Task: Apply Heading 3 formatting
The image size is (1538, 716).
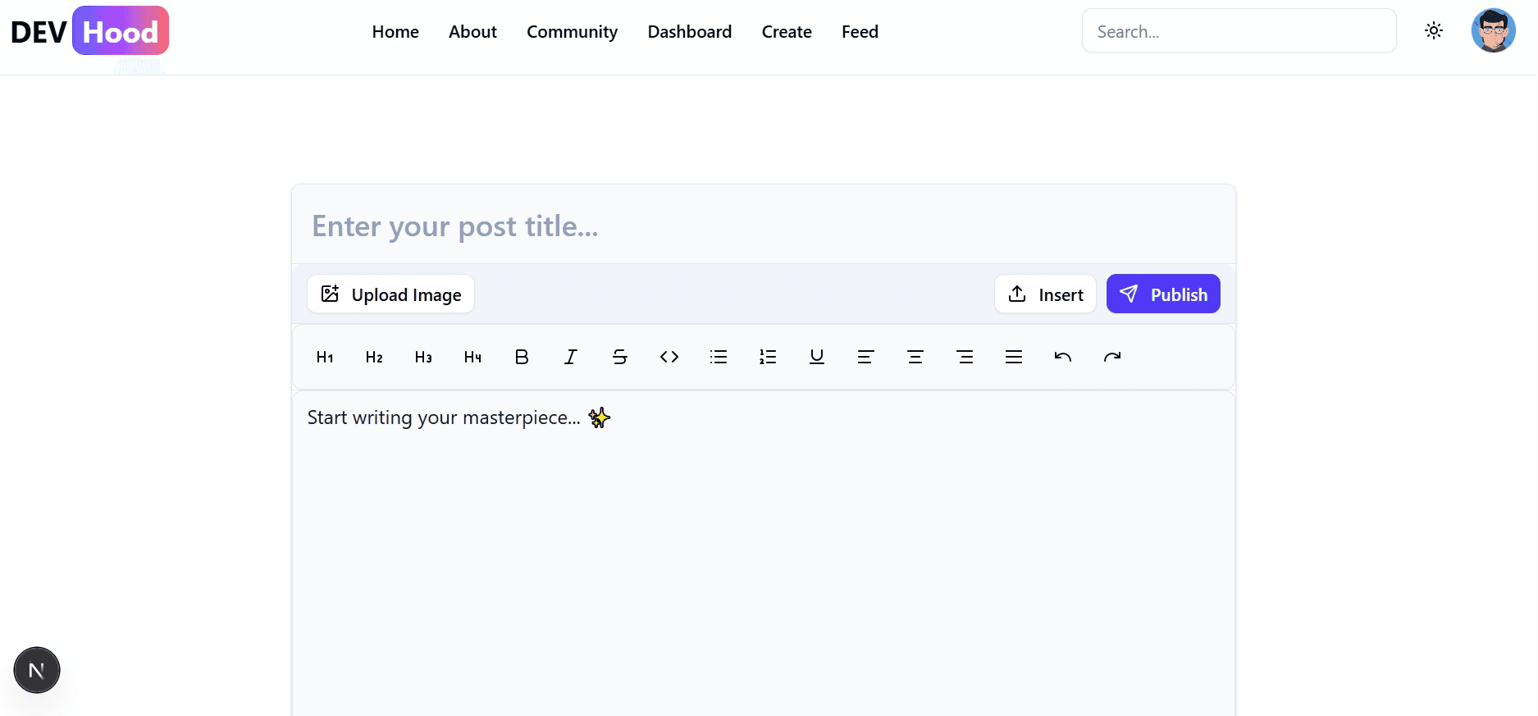Action: [423, 357]
